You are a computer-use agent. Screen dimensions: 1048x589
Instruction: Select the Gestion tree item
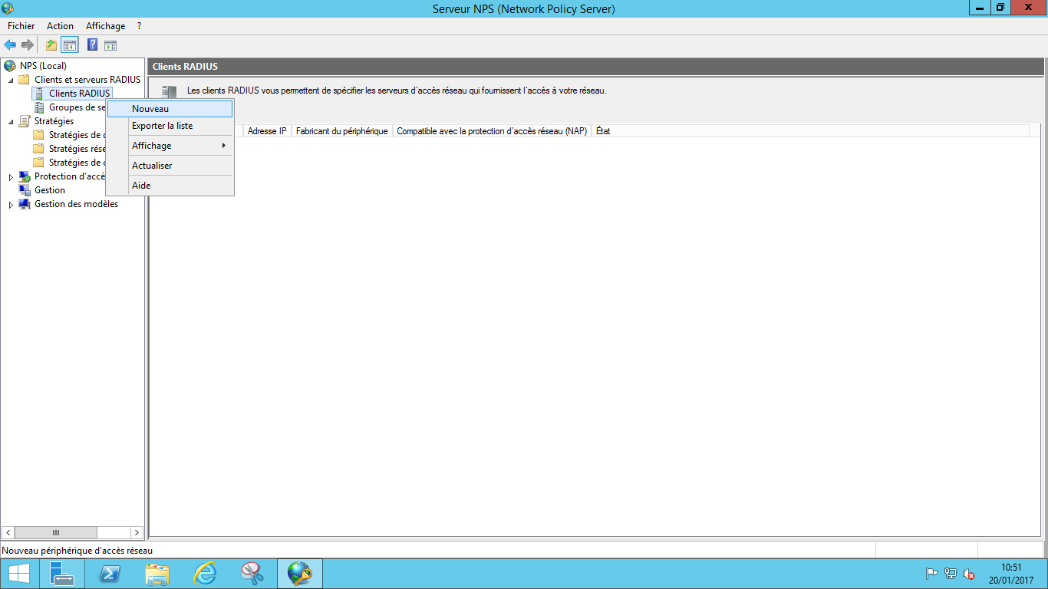[50, 190]
